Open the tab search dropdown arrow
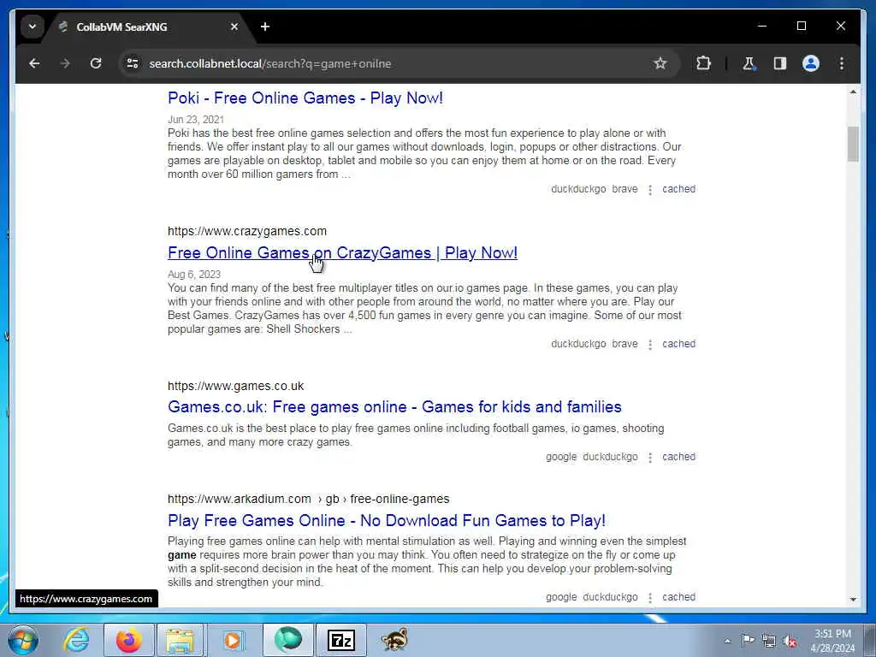 tap(33, 27)
